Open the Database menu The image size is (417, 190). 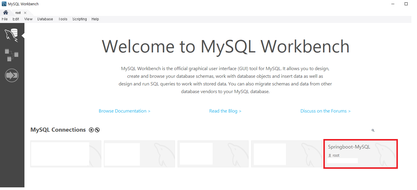(x=45, y=19)
